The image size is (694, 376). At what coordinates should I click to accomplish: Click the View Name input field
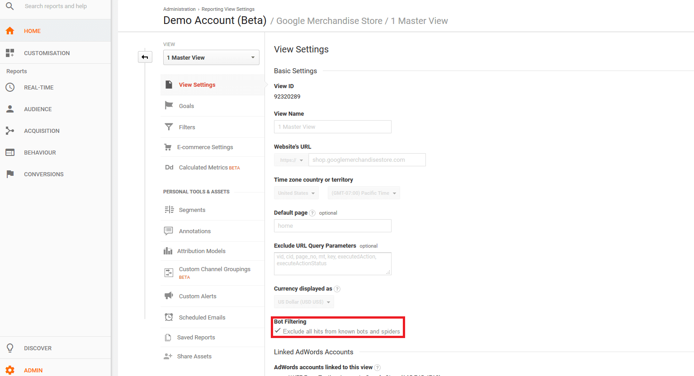coord(333,127)
